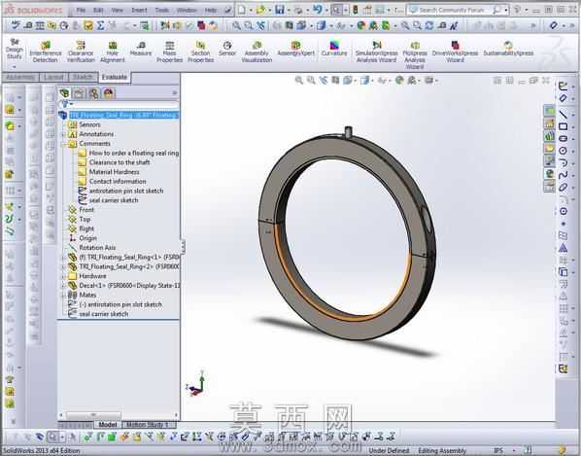Image resolution: width=581 pixels, height=456 pixels.
Task: Open the search options dropdown
Action: (506, 11)
